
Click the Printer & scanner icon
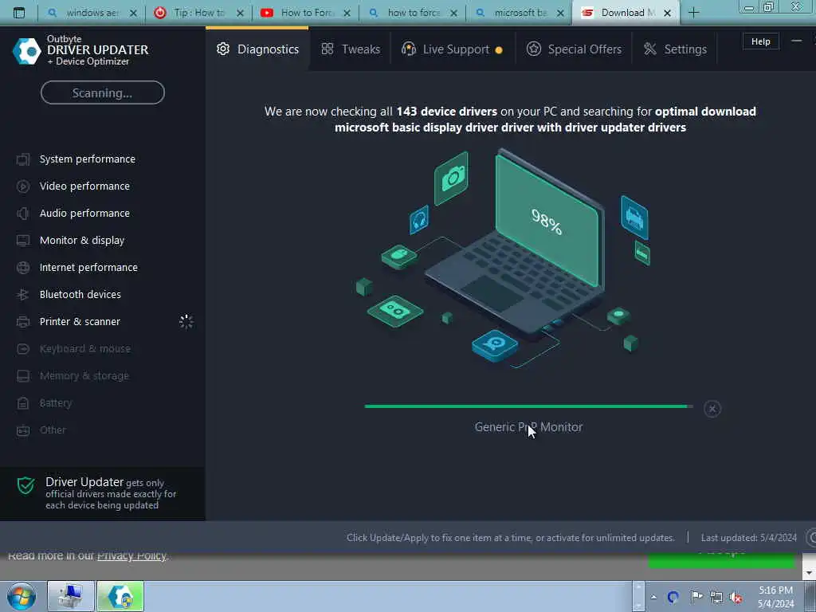(x=23, y=322)
